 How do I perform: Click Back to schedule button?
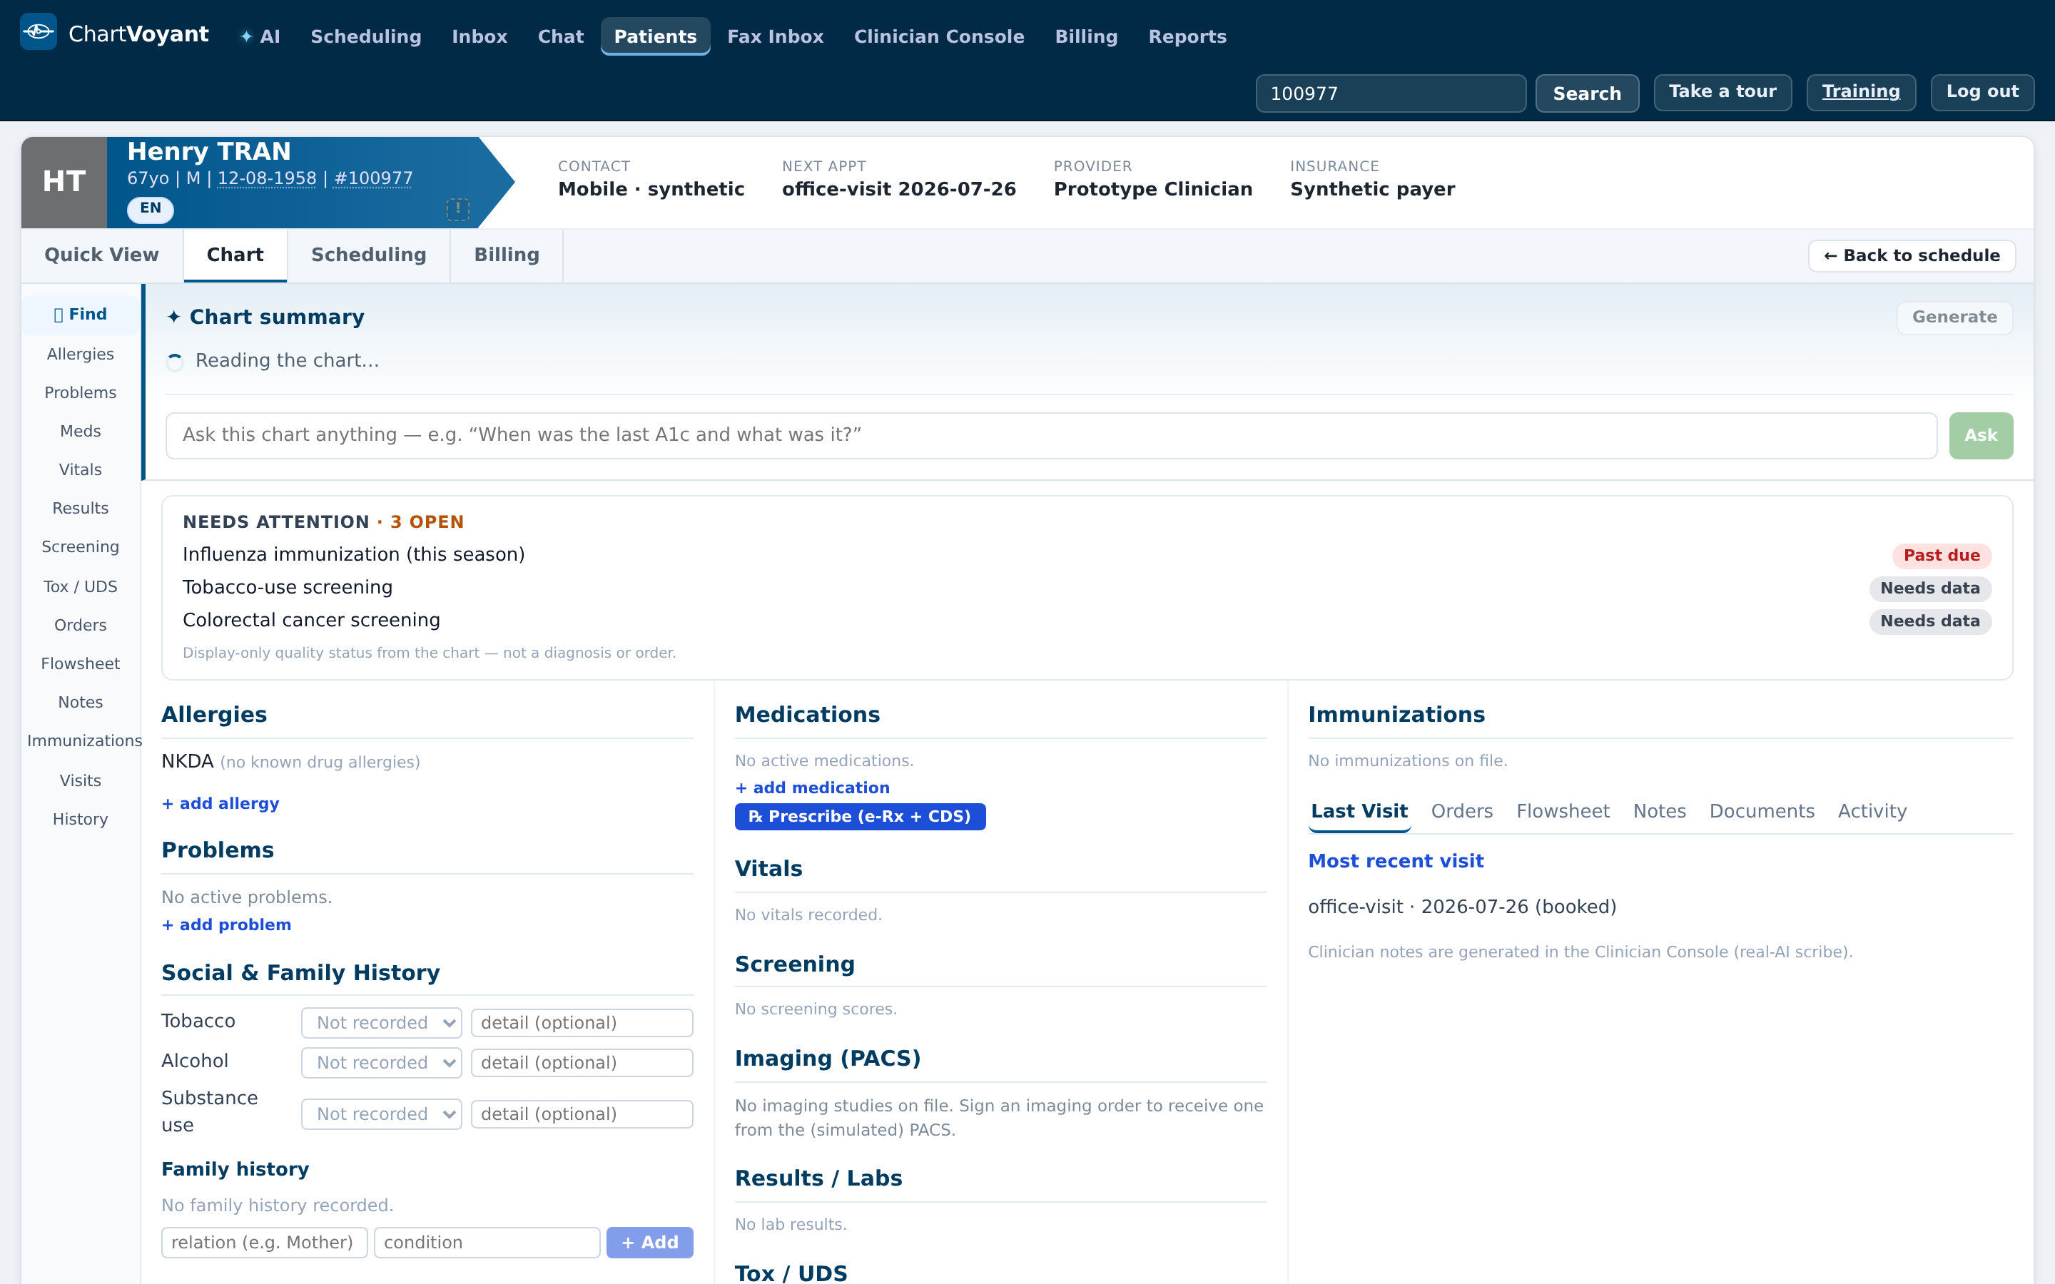[x=1912, y=255]
